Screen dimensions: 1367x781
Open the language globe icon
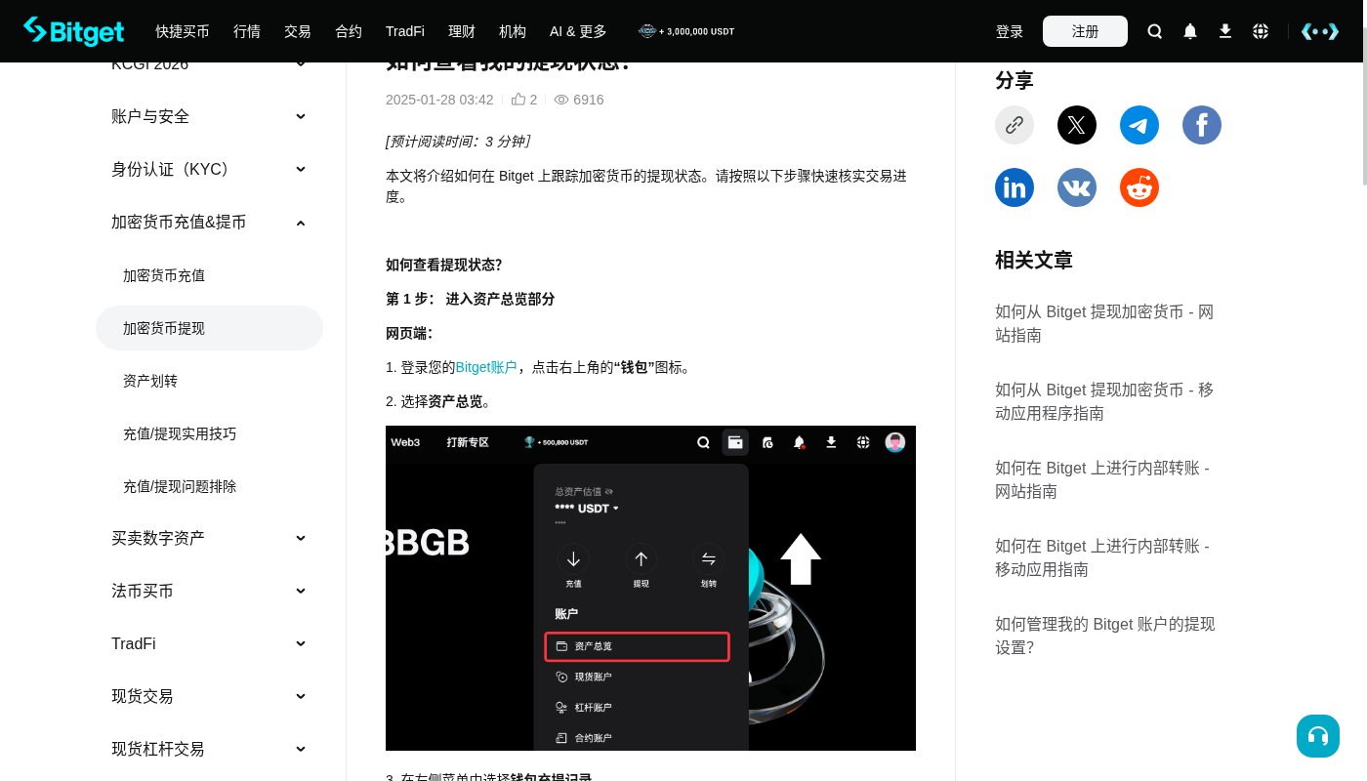1261,31
